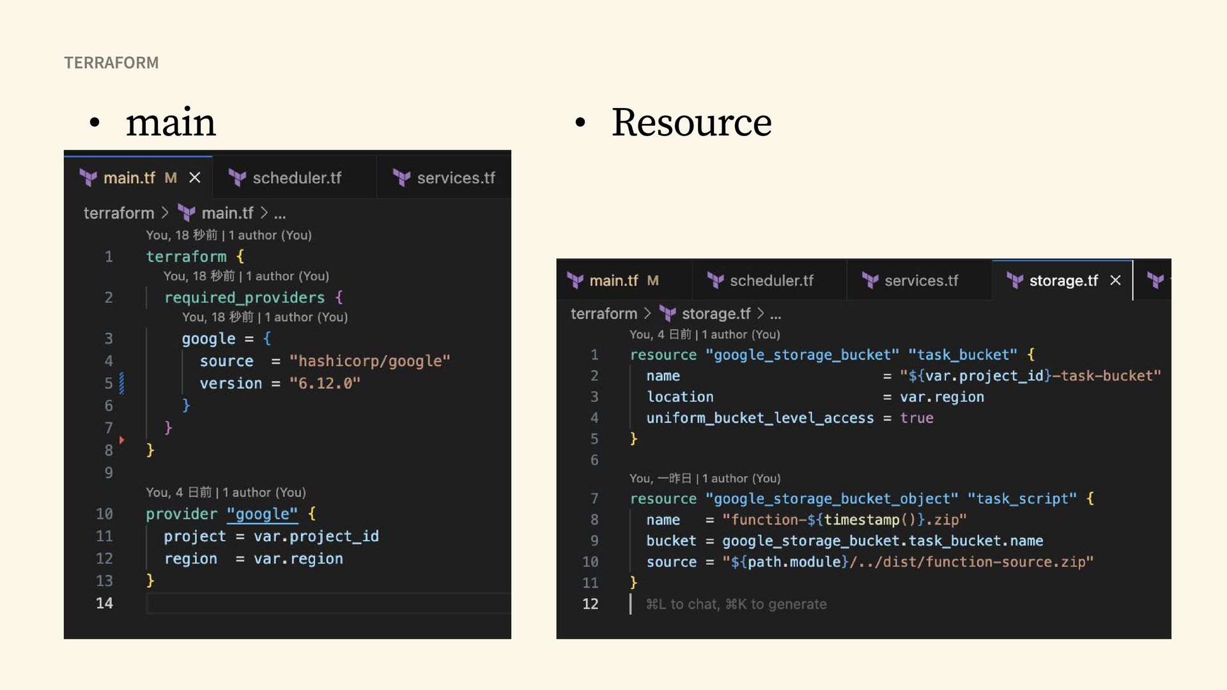Image resolution: width=1227 pixels, height=690 pixels.
Task: Open scheduler.tf tab in right editor
Action: click(x=769, y=280)
